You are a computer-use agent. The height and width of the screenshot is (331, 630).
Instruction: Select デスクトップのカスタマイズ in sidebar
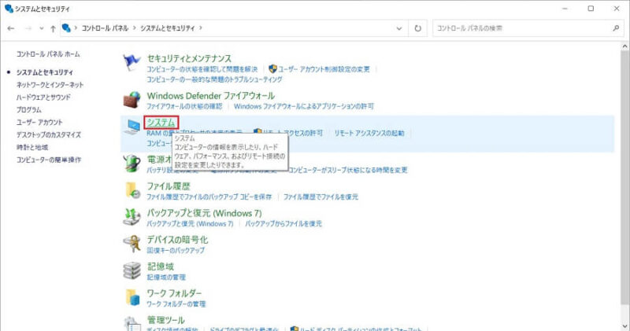[49, 134]
